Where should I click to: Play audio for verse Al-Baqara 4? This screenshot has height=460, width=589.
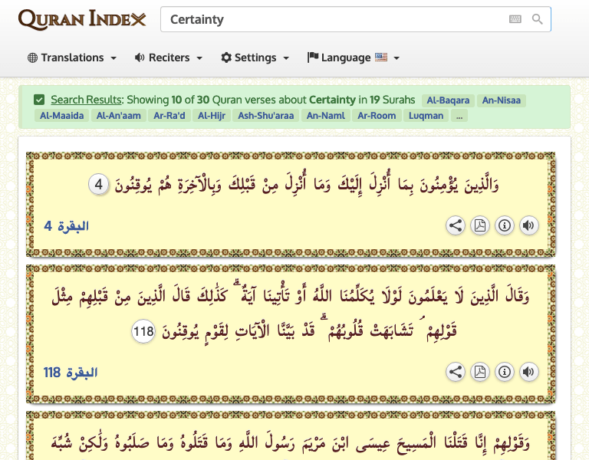pyautogui.click(x=528, y=225)
